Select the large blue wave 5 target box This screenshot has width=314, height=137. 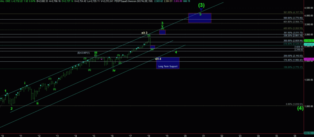coord(200,18)
